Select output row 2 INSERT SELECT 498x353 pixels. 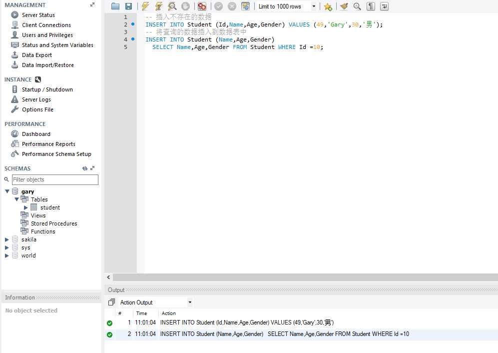[301, 334]
